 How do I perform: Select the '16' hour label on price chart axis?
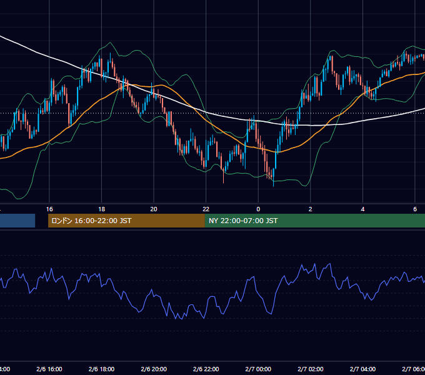tap(49, 209)
